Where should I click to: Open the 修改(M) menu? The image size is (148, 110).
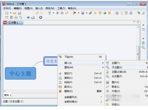coord(50,8)
